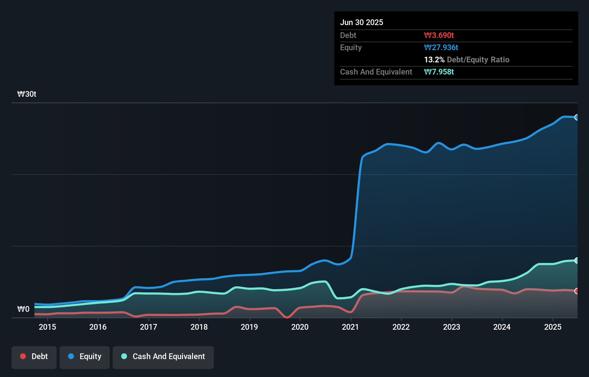Click the red Debt endpoint marker
The image size is (589, 377).
[x=576, y=291]
